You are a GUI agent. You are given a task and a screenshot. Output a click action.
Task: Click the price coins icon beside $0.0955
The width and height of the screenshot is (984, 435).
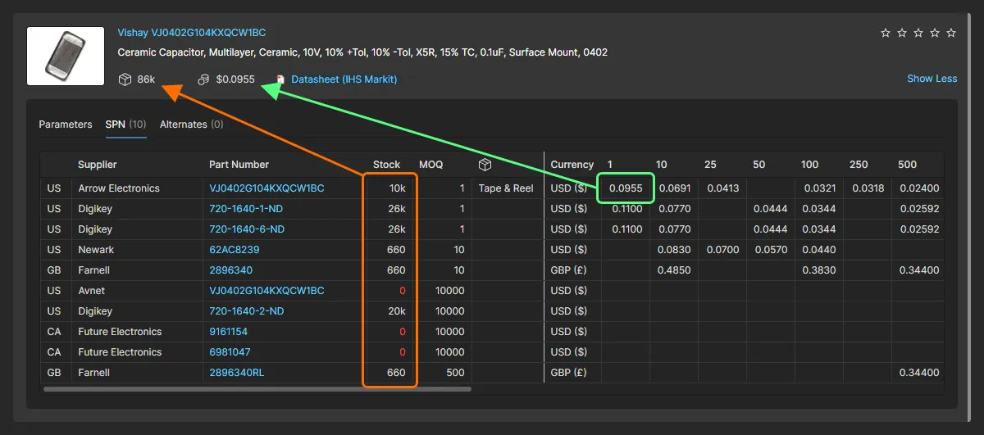coord(203,79)
